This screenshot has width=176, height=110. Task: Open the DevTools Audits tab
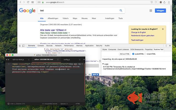[x=107, y=46]
